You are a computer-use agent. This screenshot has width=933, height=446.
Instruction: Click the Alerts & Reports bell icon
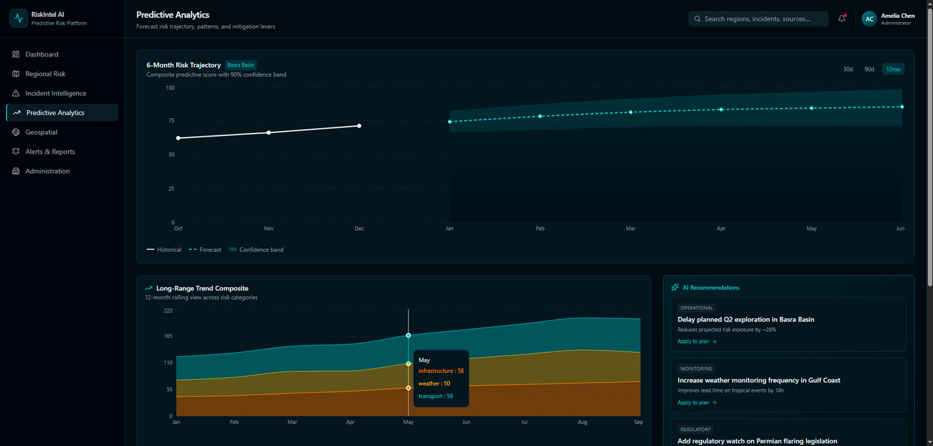coord(16,152)
